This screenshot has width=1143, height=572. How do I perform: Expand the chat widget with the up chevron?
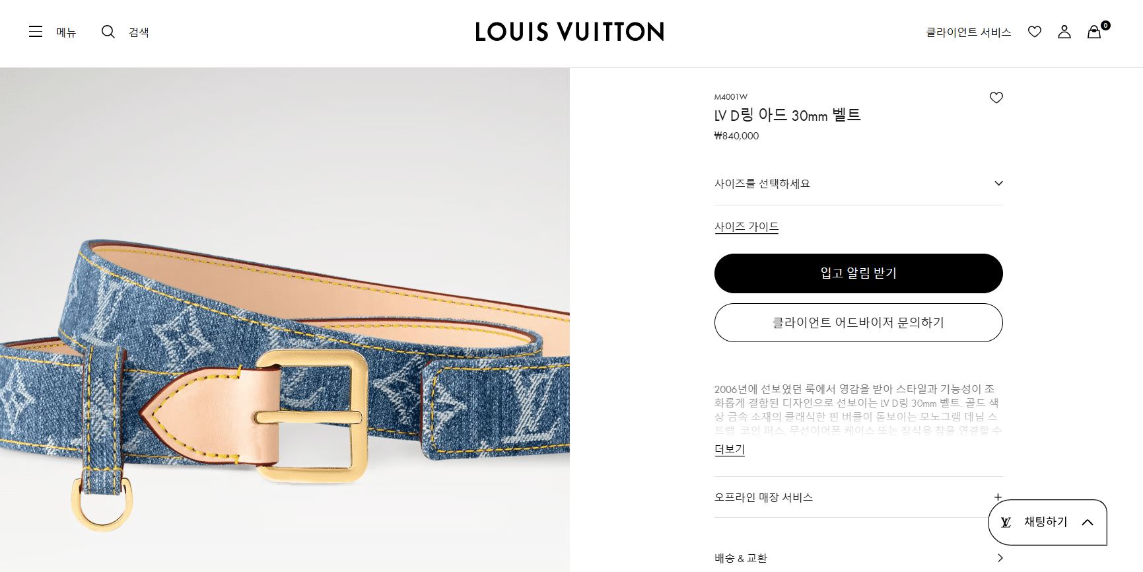[x=1088, y=522]
